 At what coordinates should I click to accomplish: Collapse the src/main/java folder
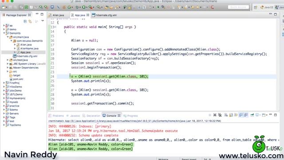[8, 37]
